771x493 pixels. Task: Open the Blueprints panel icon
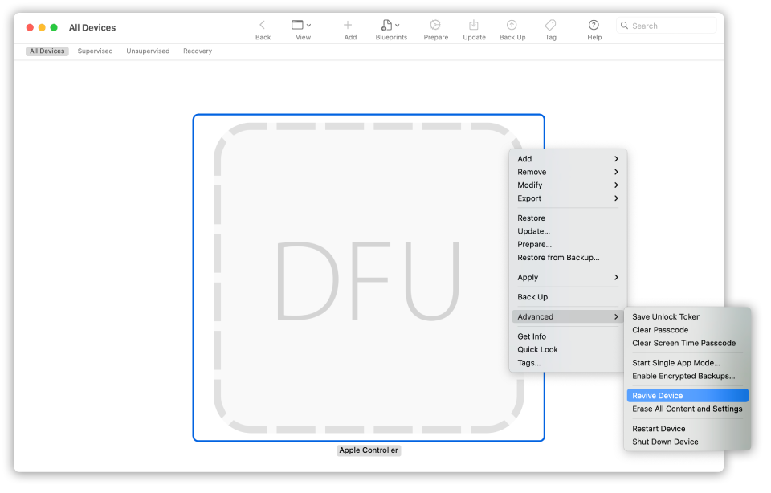(388, 24)
